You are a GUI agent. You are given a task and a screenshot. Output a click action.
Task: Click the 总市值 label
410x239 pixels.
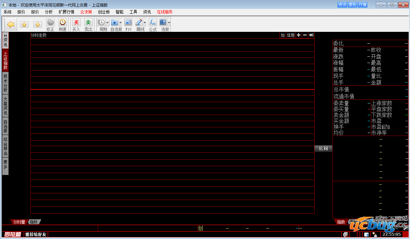tap(341, 89)
